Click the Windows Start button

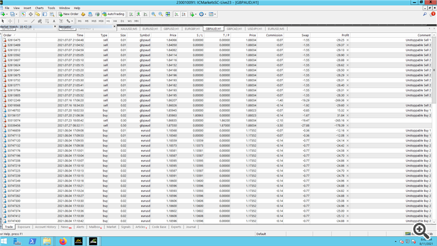pos(4,241)
